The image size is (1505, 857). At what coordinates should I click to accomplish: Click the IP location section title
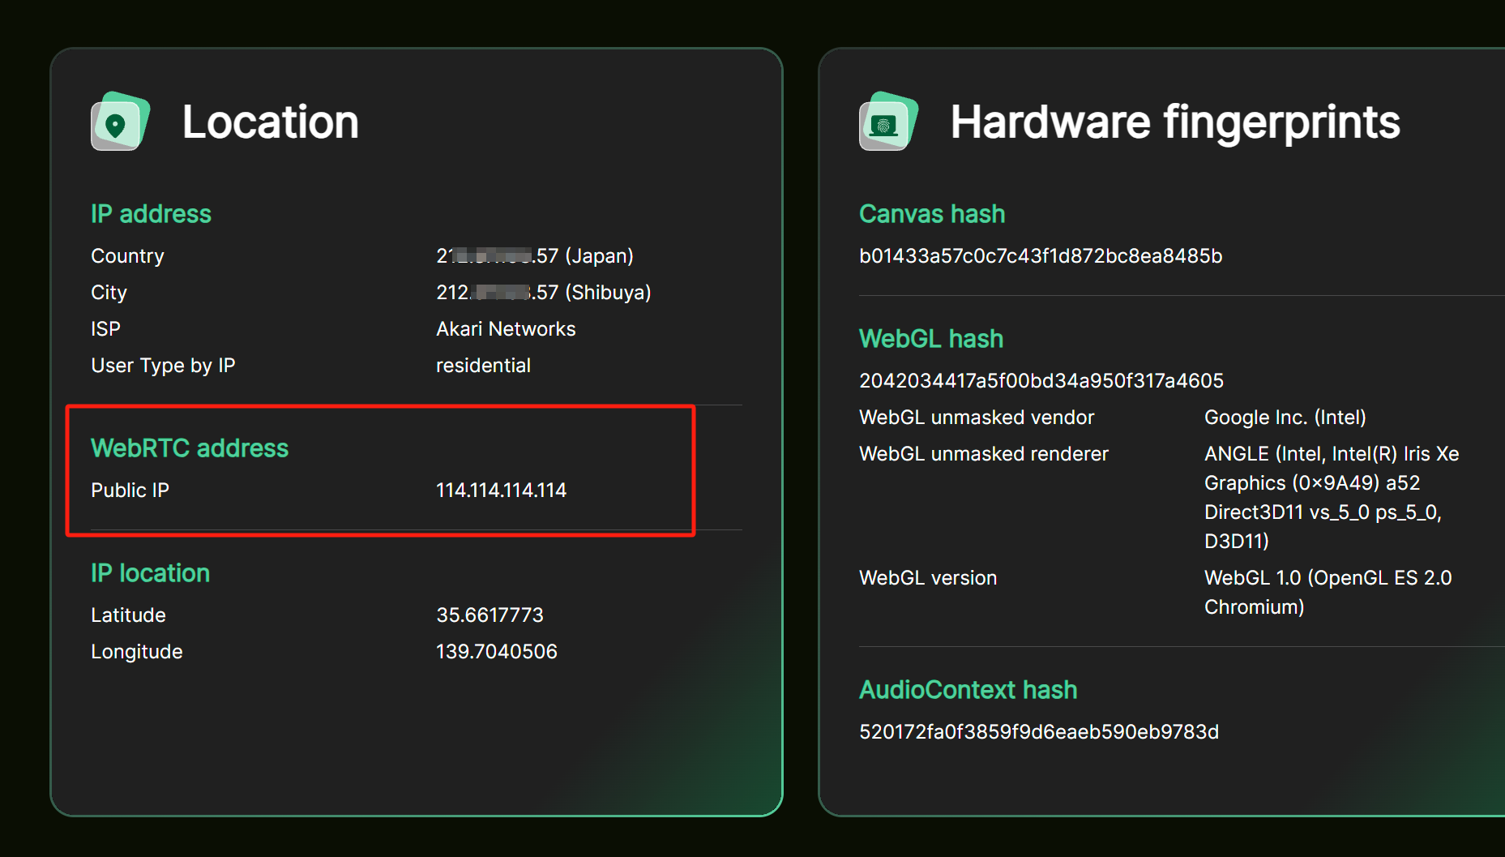point(150,573)
